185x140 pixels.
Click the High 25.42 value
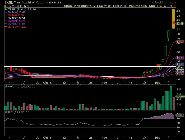point(88,6)
